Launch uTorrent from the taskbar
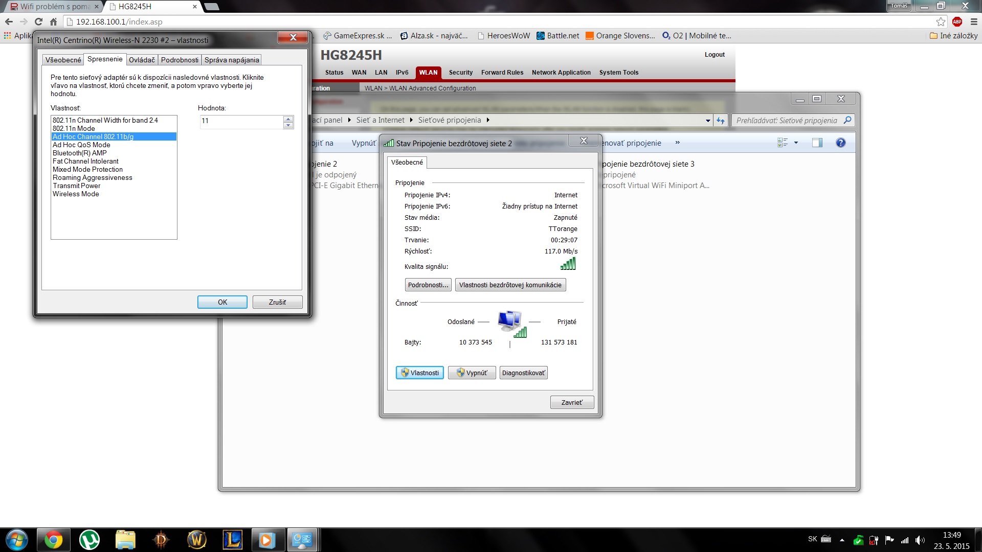982x552 pixels. [90, 540]
